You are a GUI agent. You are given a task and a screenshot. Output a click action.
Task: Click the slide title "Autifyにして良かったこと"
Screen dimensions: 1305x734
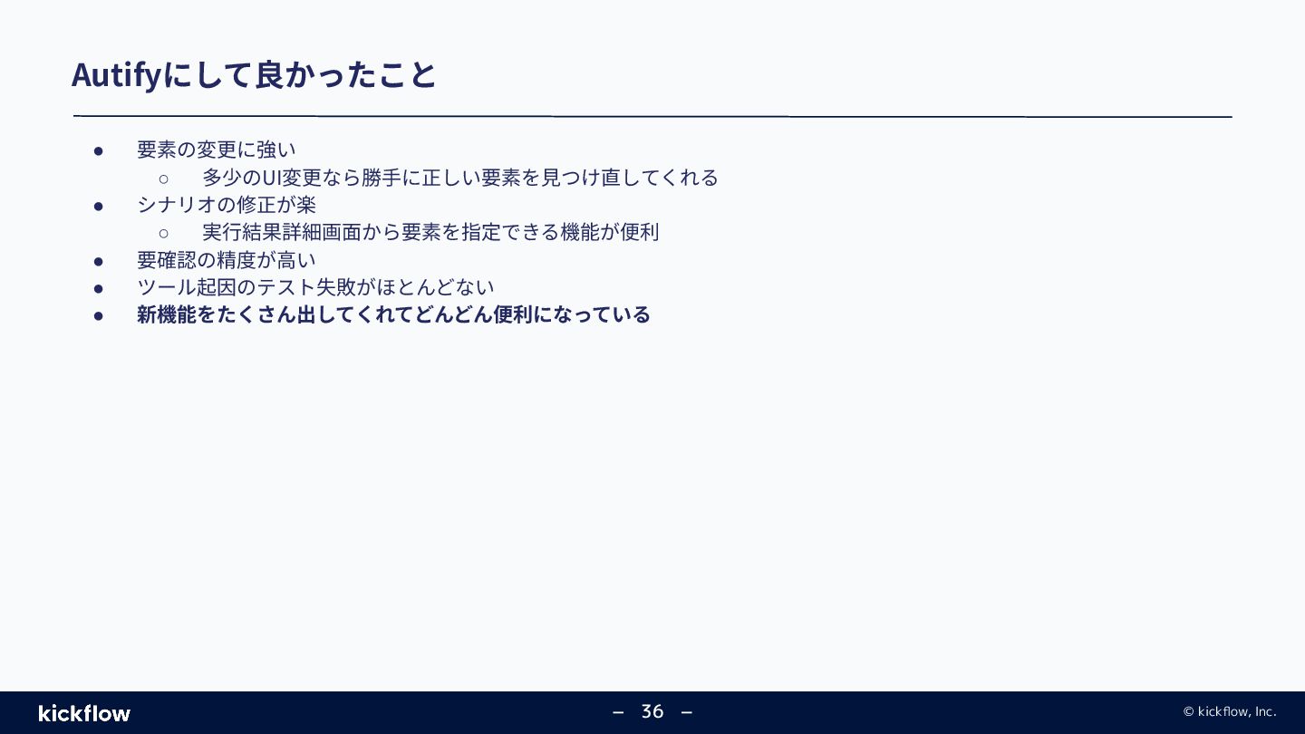click(254, 74)
